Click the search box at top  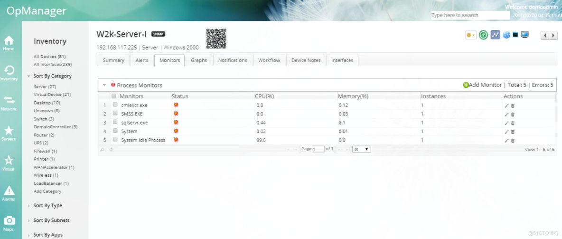(469, 15)
